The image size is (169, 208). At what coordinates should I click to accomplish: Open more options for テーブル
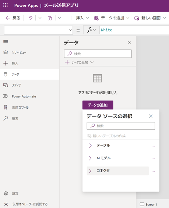[153, 146]
